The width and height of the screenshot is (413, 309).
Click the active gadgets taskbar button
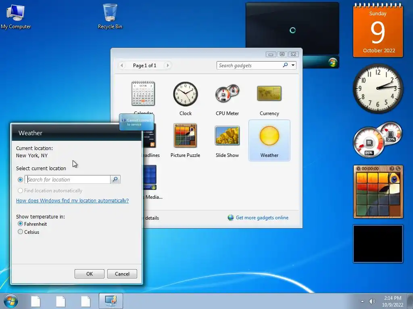coord(111,301)
